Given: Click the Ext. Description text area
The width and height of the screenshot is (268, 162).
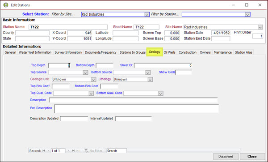Looking at the screenshot, I should point(136,109).
